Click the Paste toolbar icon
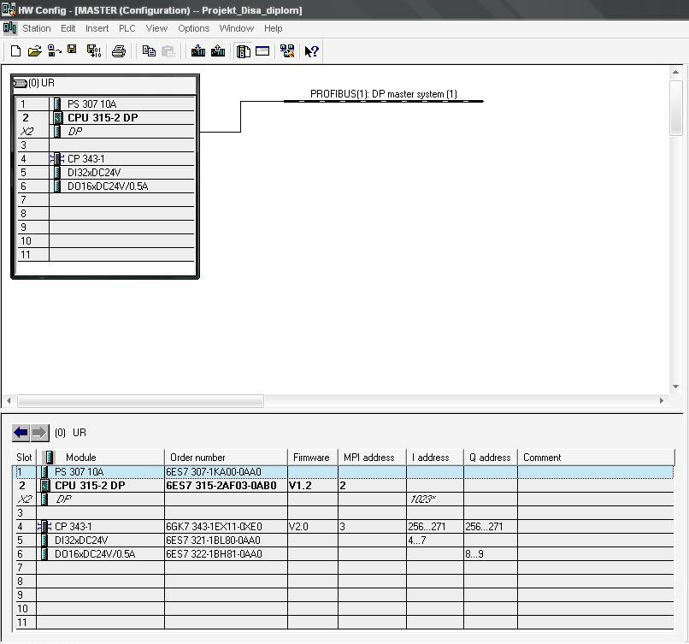689x644 pixels. 168,51
